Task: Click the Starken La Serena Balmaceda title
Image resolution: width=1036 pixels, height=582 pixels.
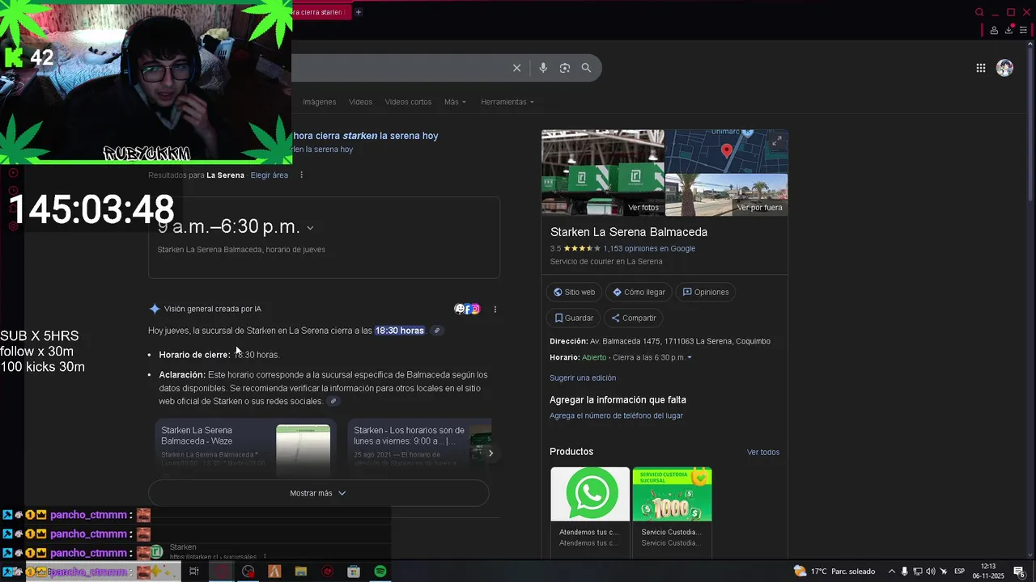Action: tap(629, 232)
